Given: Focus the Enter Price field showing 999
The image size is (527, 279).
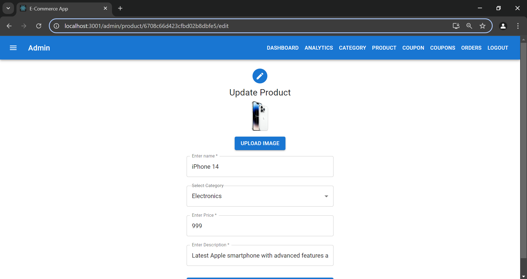Looking at the screenshot, I should [x=260, y=226].
